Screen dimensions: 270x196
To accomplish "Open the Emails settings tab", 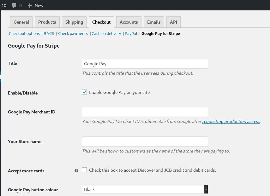I will click(x=154, y=22).
